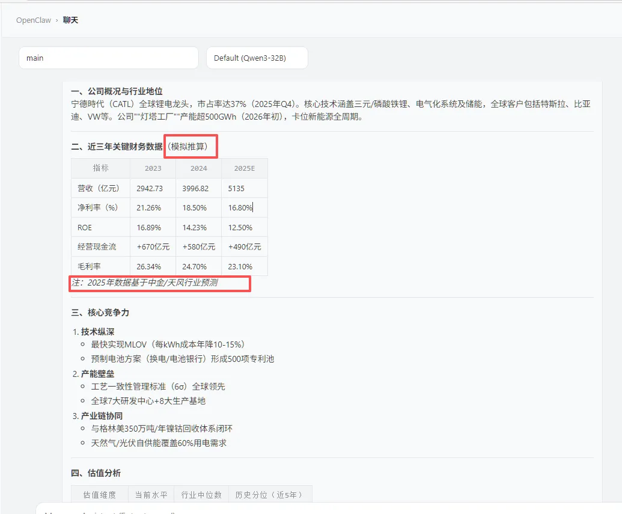Click the 宁德時代(CATL) company overview paragraph
The height and width of the screenshot is (514, 622).
tap(331, 111)
